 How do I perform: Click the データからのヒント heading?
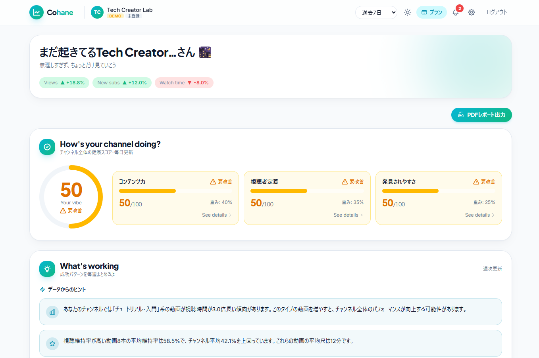[67, 289]
